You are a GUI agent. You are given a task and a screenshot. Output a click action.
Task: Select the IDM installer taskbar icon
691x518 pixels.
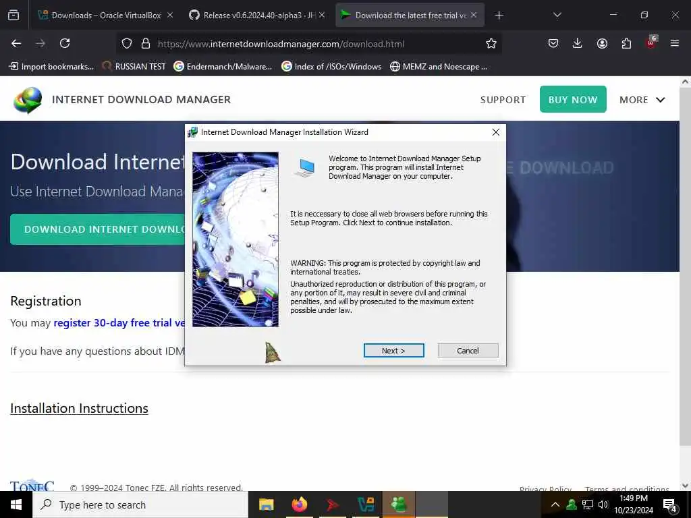399,505
